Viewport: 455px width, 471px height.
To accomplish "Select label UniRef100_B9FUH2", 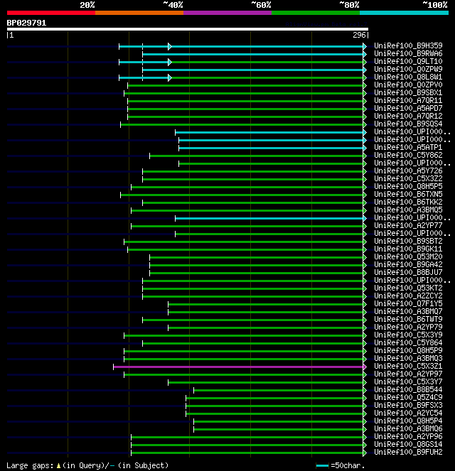I will click(x=408, y=452).
